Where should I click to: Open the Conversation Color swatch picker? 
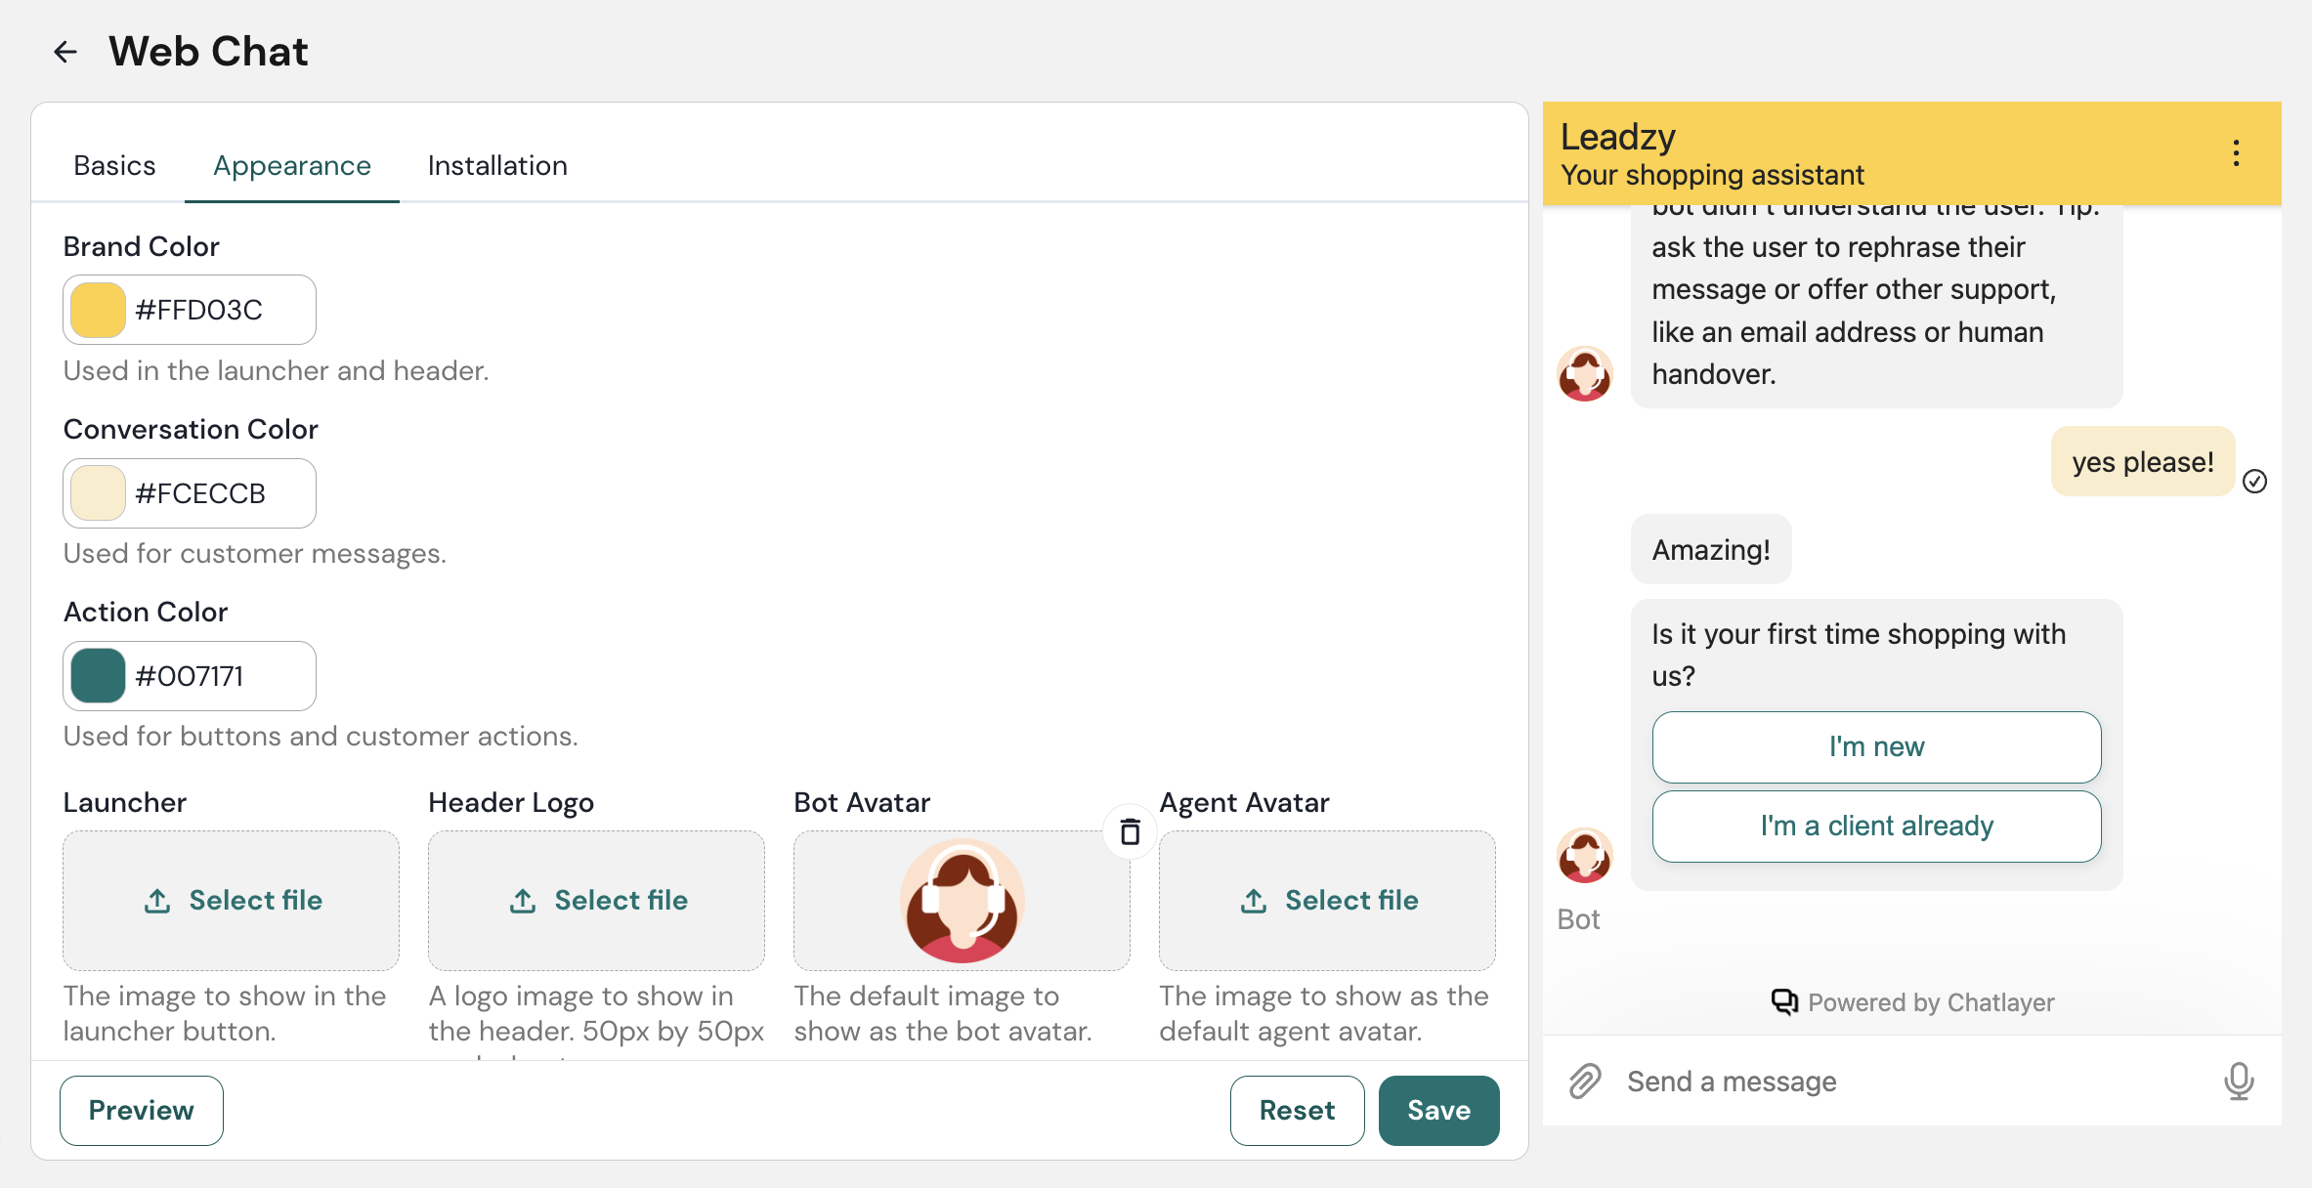point(98,493)
